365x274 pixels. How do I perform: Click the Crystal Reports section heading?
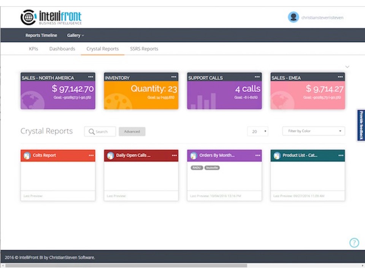tap(46, 131)
